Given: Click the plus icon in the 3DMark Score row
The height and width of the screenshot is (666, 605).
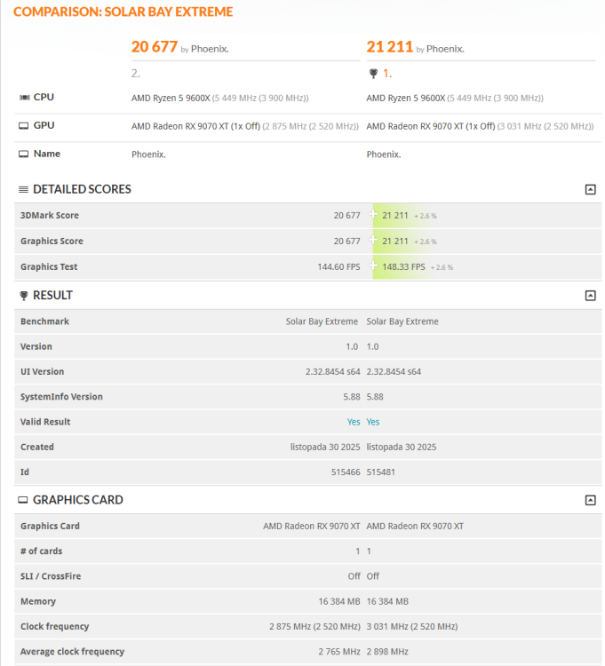Looking at the screenshot, I should coord(374,216).
